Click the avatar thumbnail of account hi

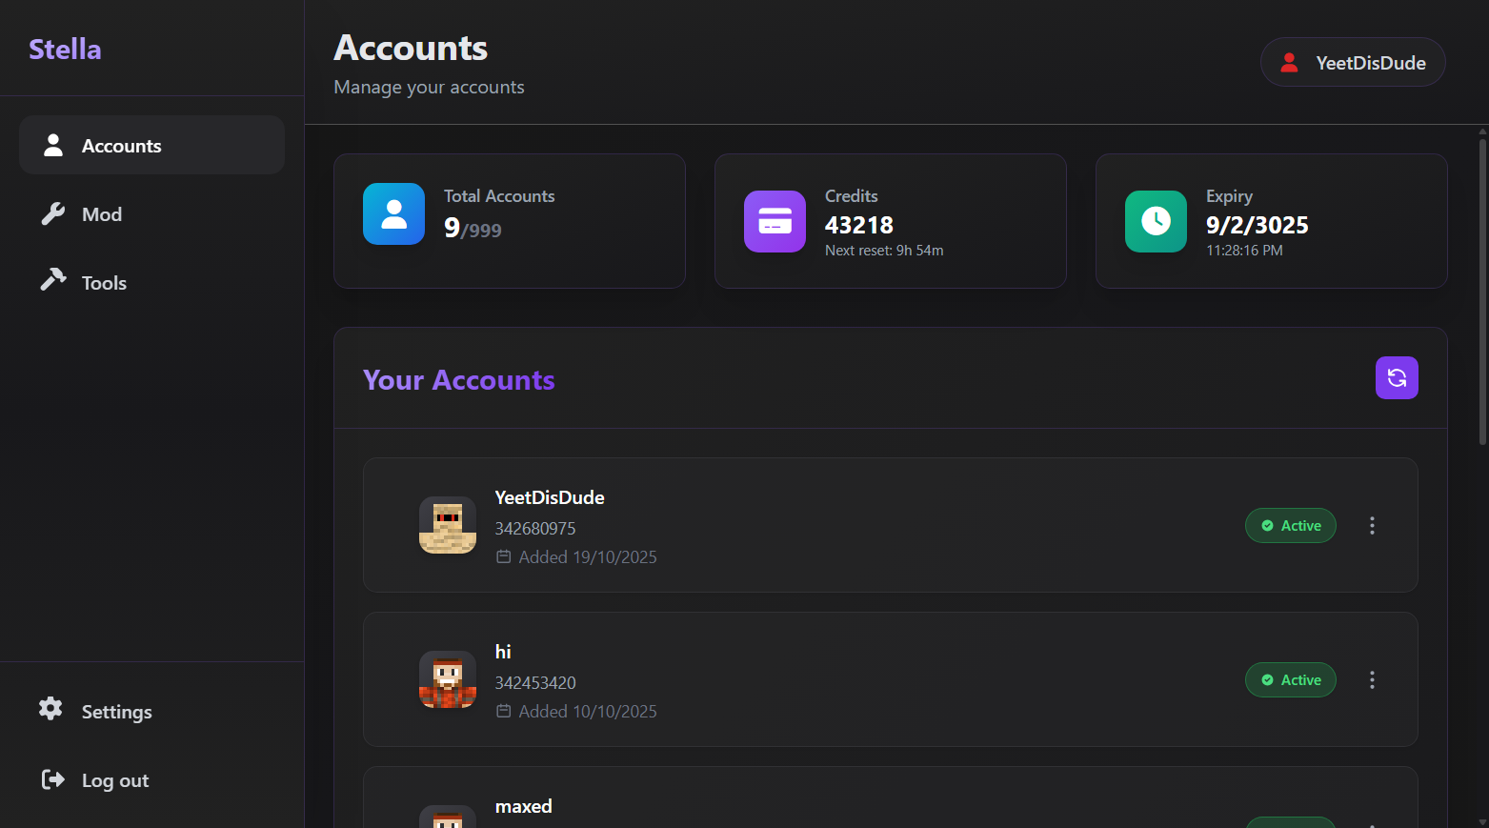click(x=447, y=679)
